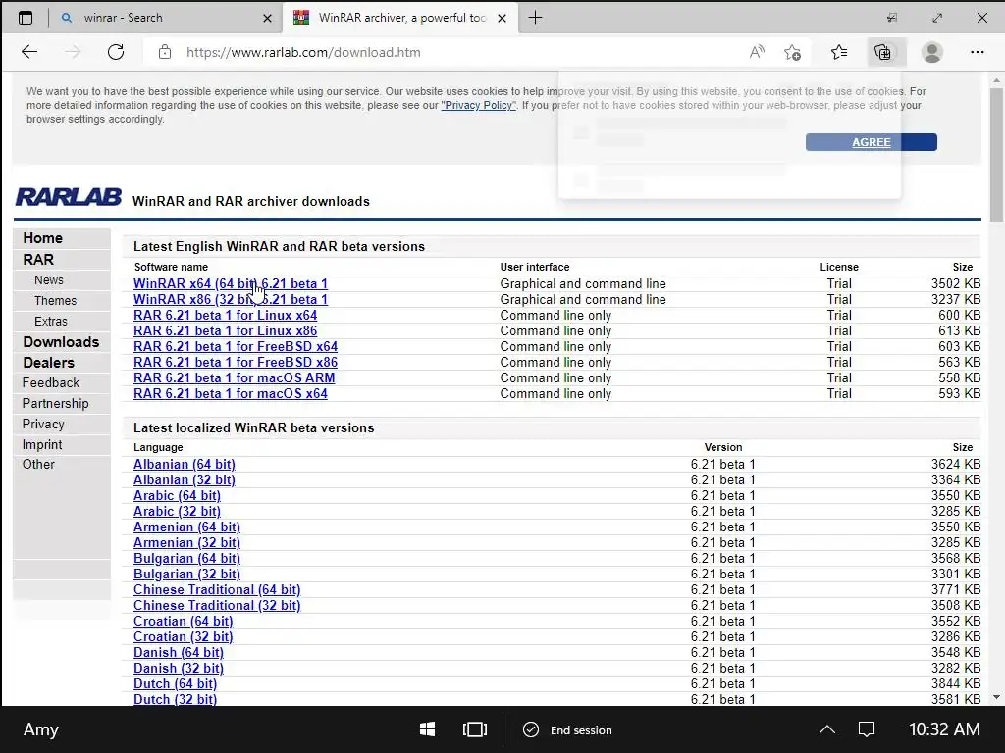
Task: Download Chinese Traditional (64 bit) WinRAR
Action: (x=217, y=589)
